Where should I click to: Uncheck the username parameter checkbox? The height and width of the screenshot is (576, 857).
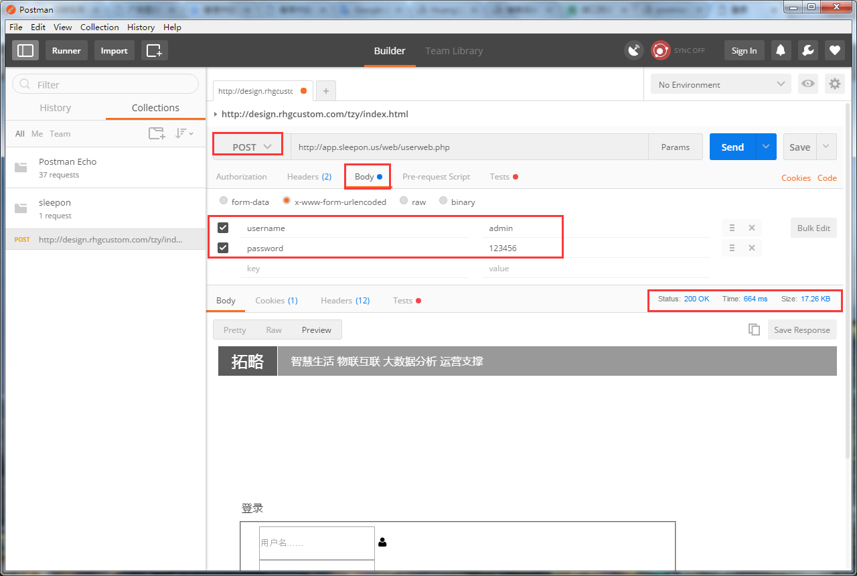[x=223, y=228]
